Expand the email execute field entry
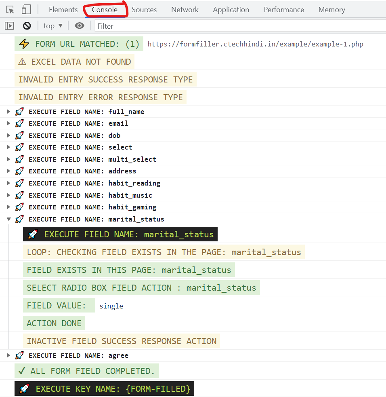The width and height of the screenshot is (386, 397). coord(8,123)
